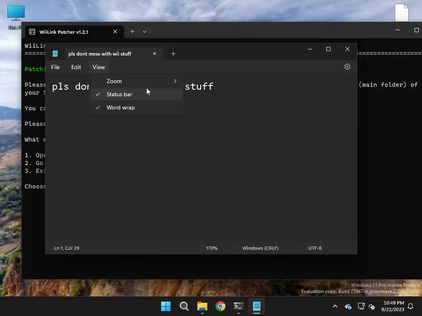Screen dimensions: 422x316
Task: Click the 170% zoom level in status bar
Action: (x=211, y=248)
